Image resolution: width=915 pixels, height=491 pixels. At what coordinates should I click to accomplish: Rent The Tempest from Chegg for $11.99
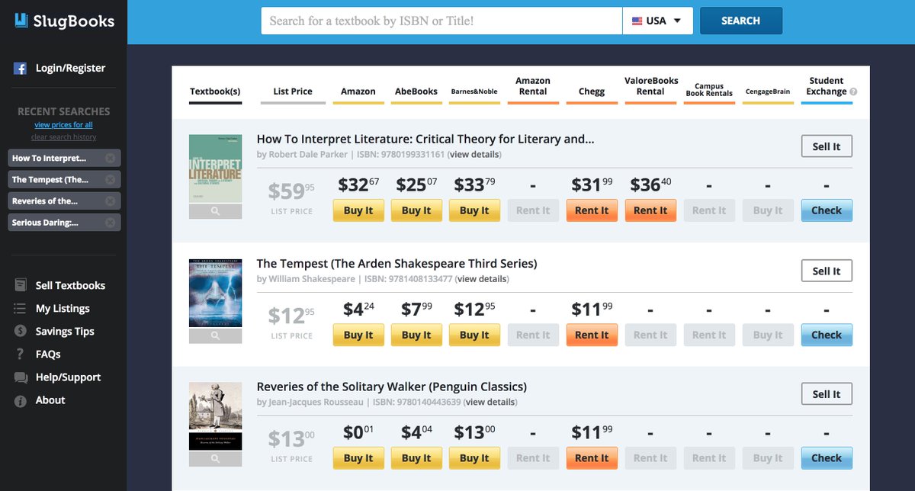(592, 335)
